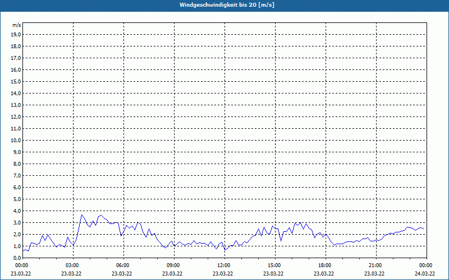Click the "00:00" label above "24.03.22"
The image size is (449, 280).
point(427,265)
